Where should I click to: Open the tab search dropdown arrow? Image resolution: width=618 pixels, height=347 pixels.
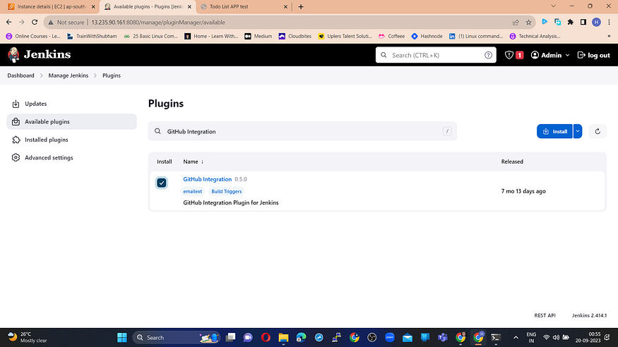553,6
